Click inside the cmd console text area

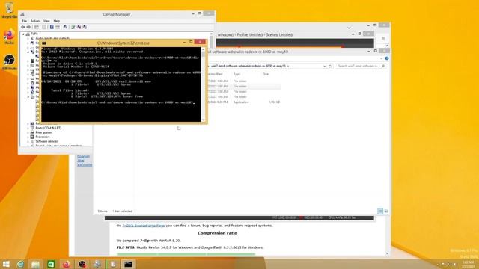(x=121, y=84)
